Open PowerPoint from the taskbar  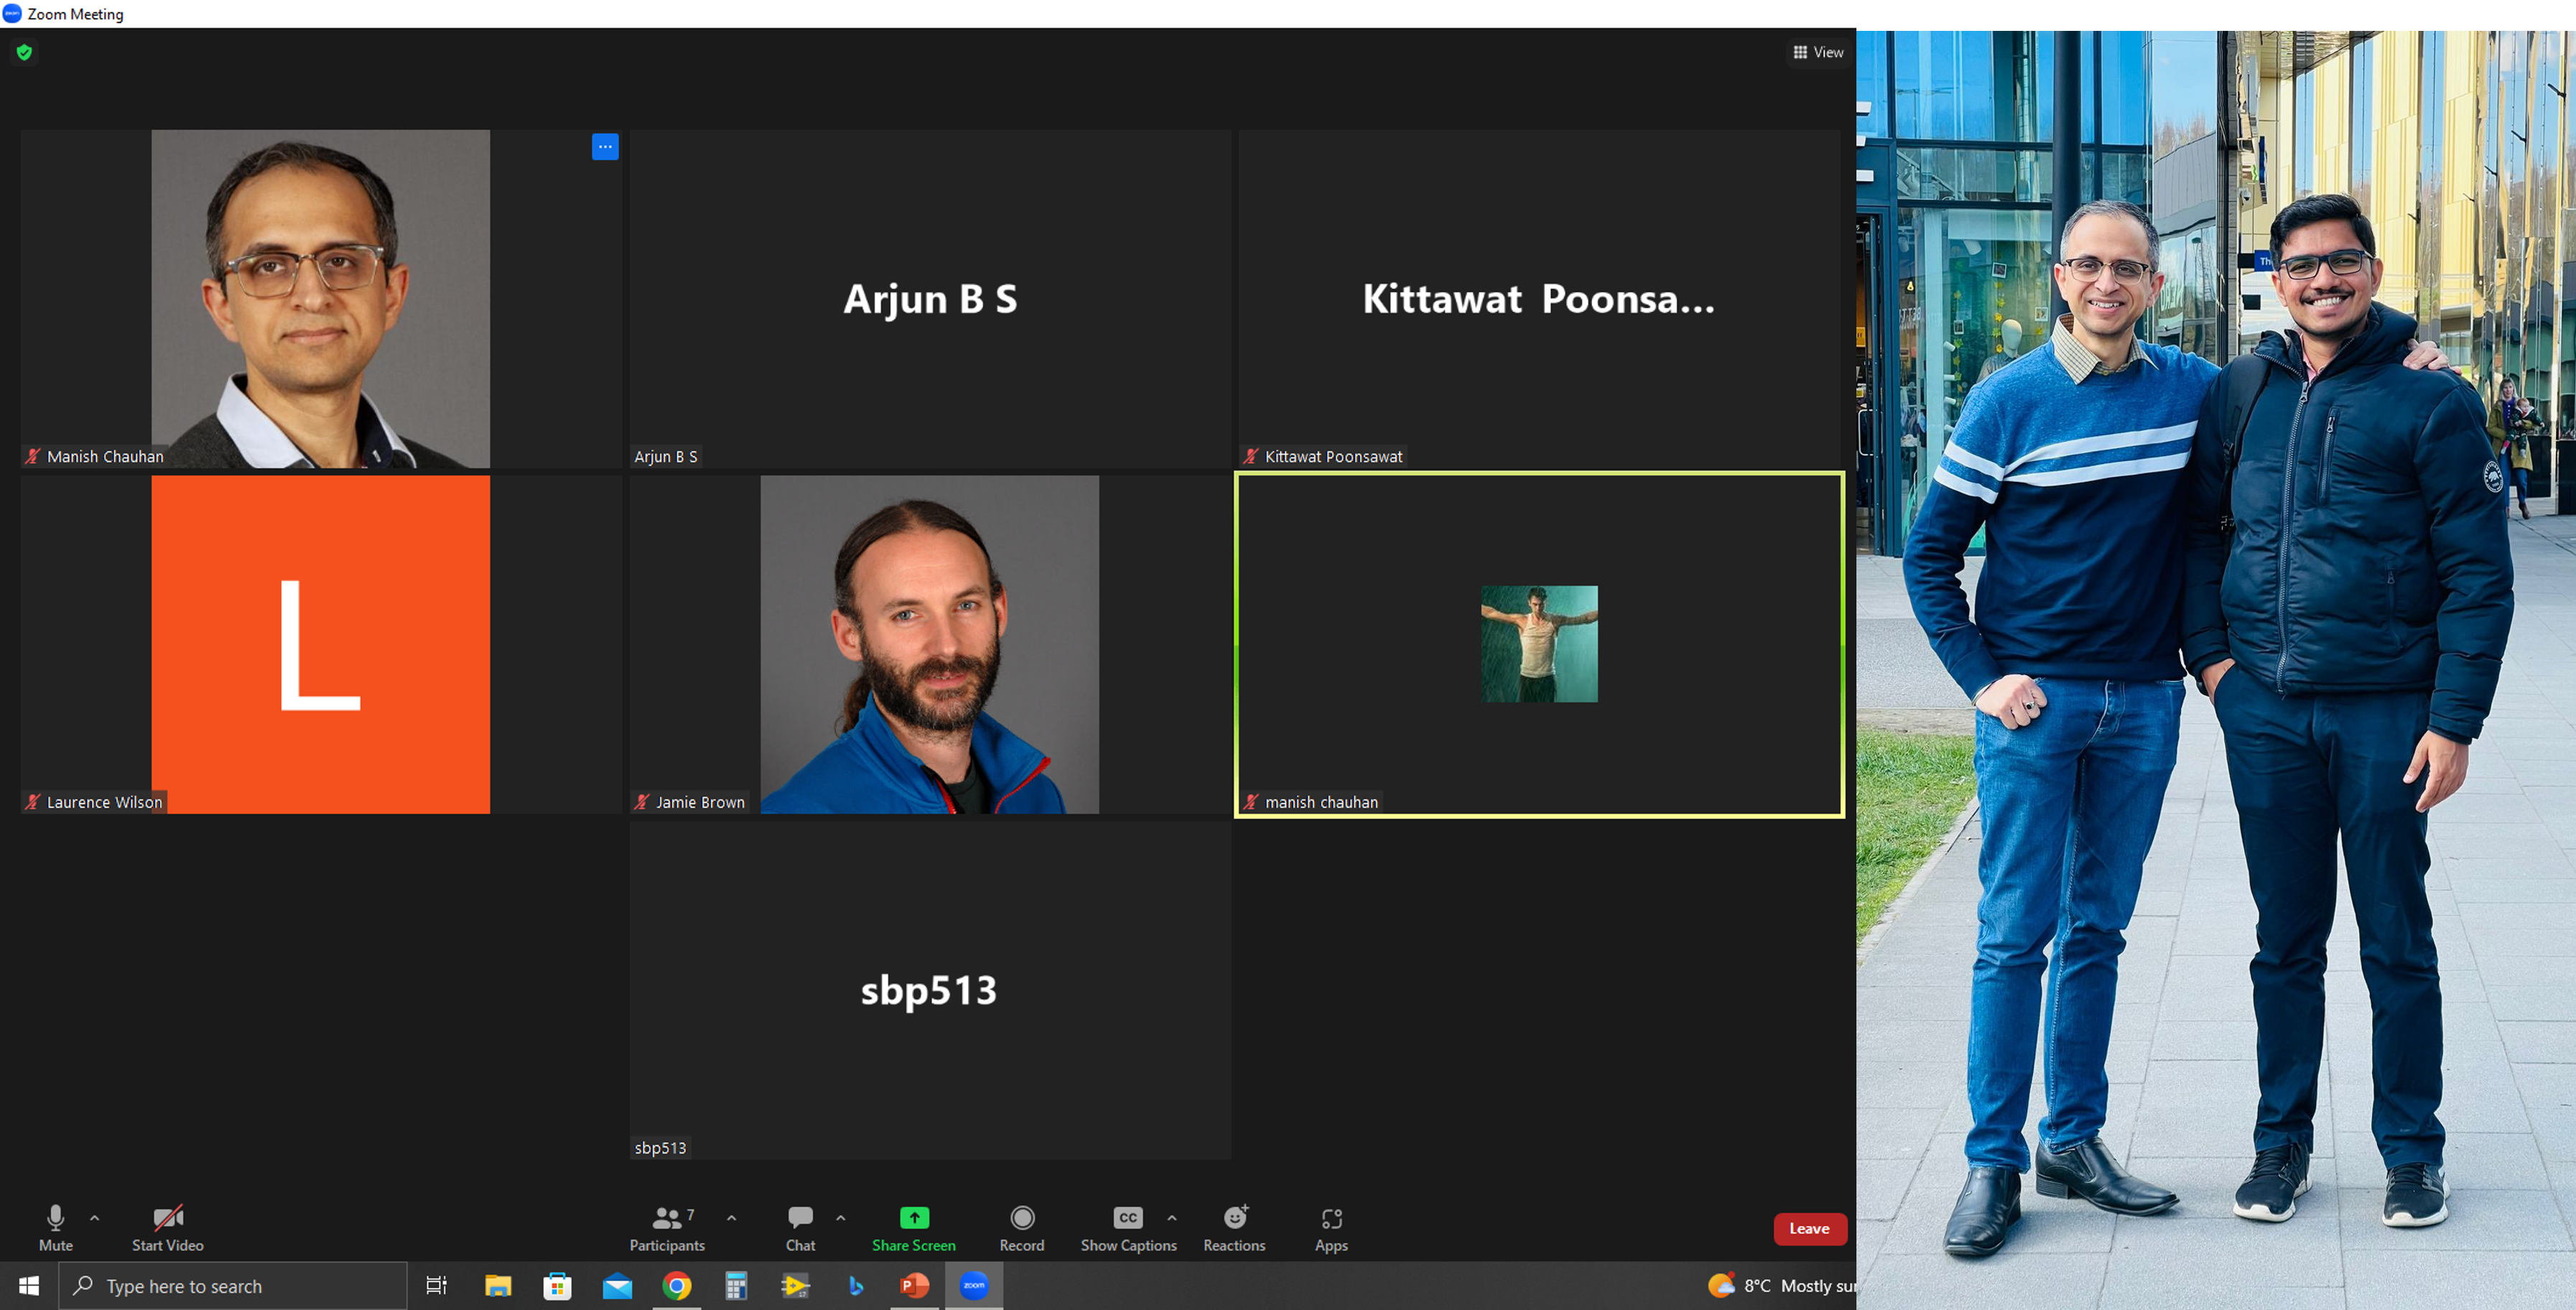tap(914, 1286)
